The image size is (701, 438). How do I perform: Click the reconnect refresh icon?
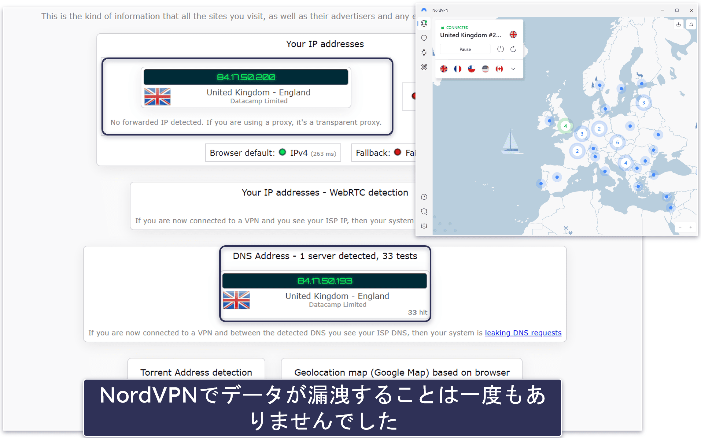pos(513,49)
